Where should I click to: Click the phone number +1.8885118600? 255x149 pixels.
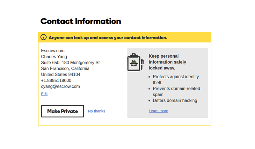pos(56,81)
